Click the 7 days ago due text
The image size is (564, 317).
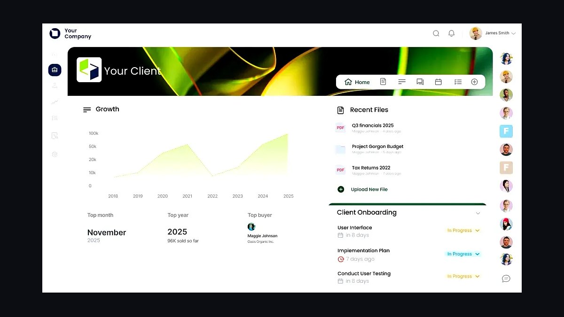pyautogui.click(x=360, y=259)
